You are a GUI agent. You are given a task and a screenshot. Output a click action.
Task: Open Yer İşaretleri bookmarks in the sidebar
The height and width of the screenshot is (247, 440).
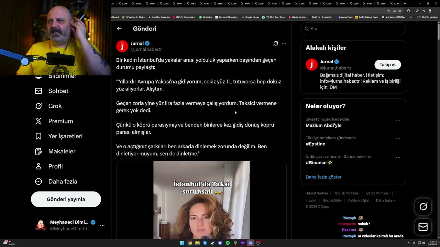click(x=59, y=136)
